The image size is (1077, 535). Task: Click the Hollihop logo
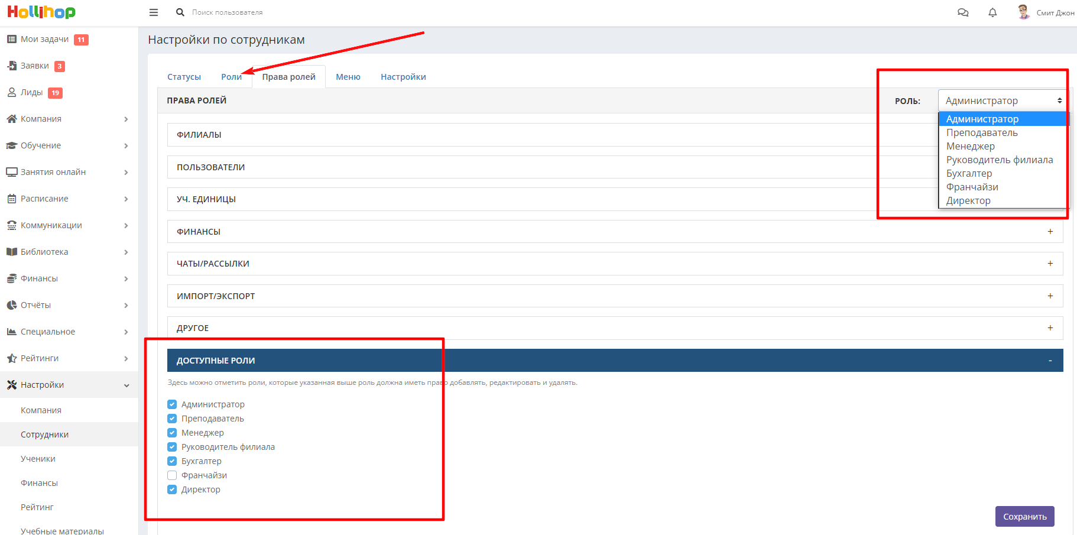click(x=41, y=12)
